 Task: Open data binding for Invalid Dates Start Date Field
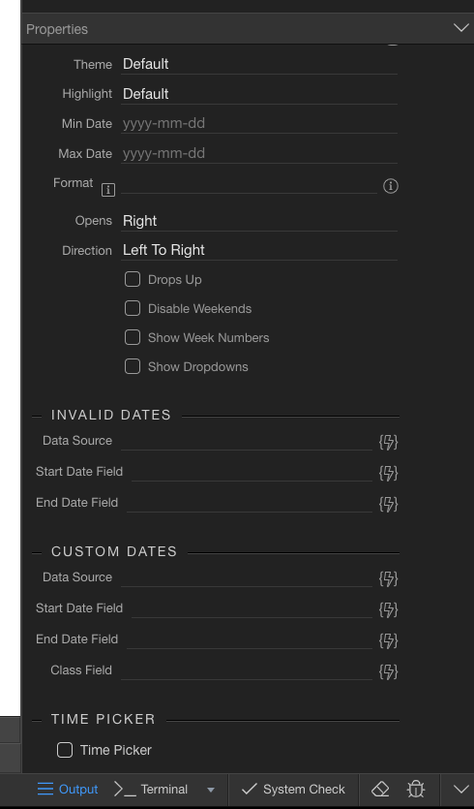click(x=389, y=473)
